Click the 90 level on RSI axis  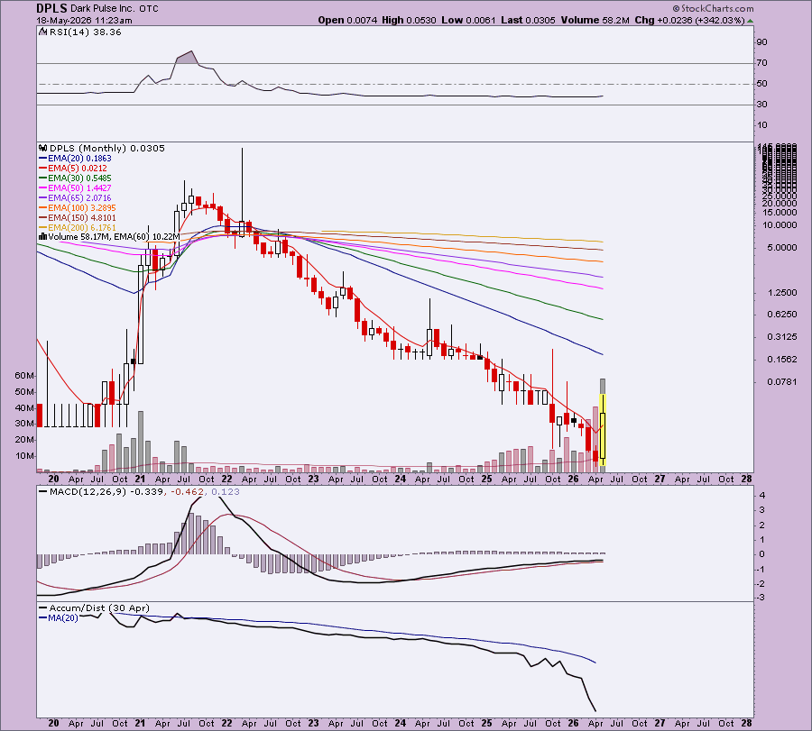[x=761, y=42]
